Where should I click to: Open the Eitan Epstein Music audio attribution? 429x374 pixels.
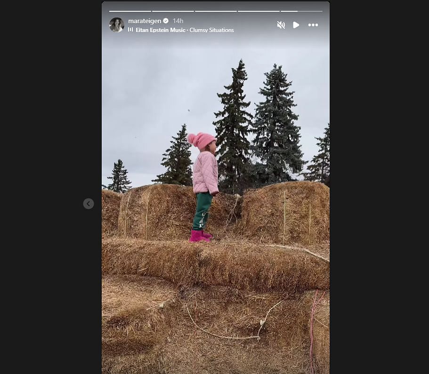pyautogui.click(x=161, y=30)
